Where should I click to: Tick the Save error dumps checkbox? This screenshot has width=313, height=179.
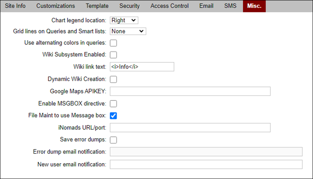[x=114, y=140]
